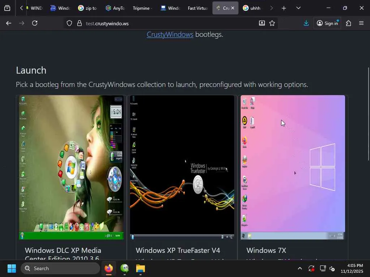Switch to the Tripmine tab
The width and height of the screenshot is (370, 277).
pos(142,8)
